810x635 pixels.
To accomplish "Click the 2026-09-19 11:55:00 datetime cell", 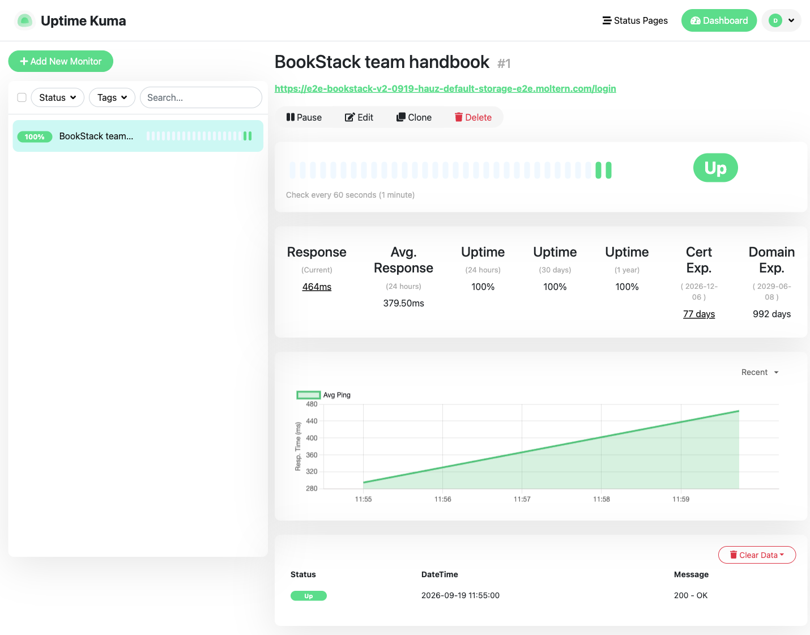I will point(461,595).
